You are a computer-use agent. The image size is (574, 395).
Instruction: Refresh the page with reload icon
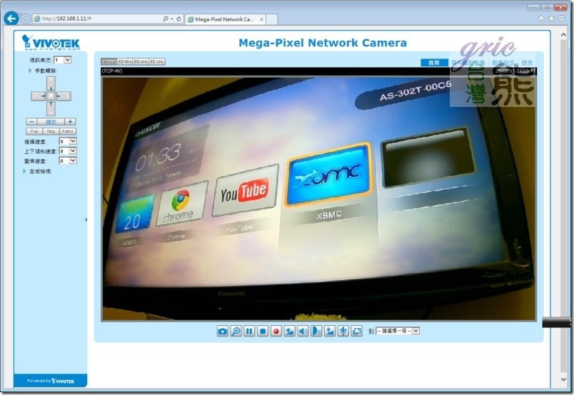click(x=178, y=19)
